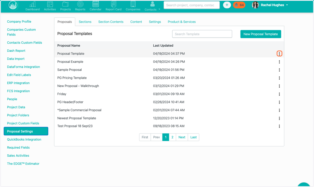Open DataForma Integration in sidebar
314x187 pixels.
pyautogui.click(x=24, y=67)
